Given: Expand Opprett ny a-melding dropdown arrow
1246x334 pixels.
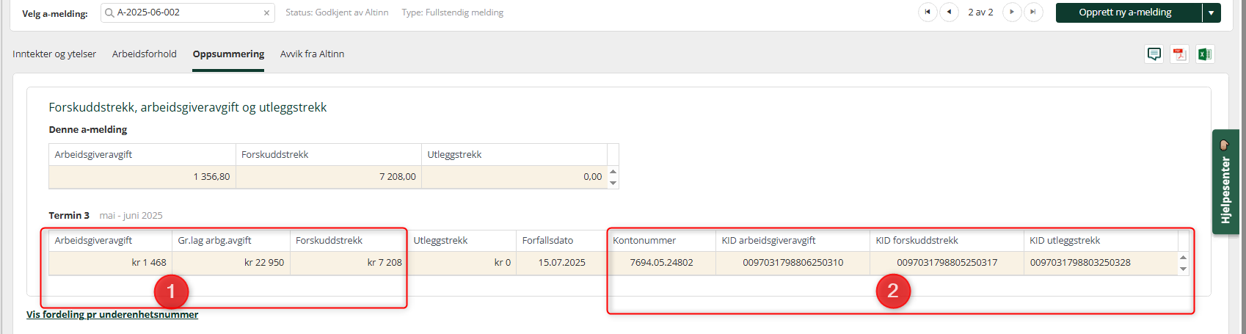Looking at the screenshot, I should (x=1212, y=12).
